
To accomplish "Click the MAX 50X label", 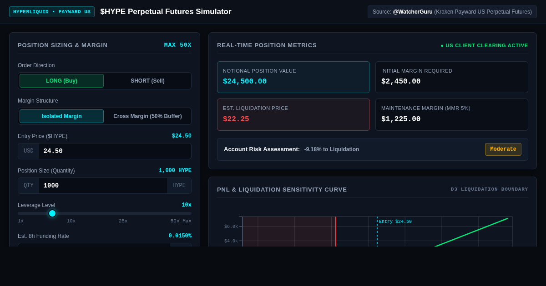I will point(178,45).
